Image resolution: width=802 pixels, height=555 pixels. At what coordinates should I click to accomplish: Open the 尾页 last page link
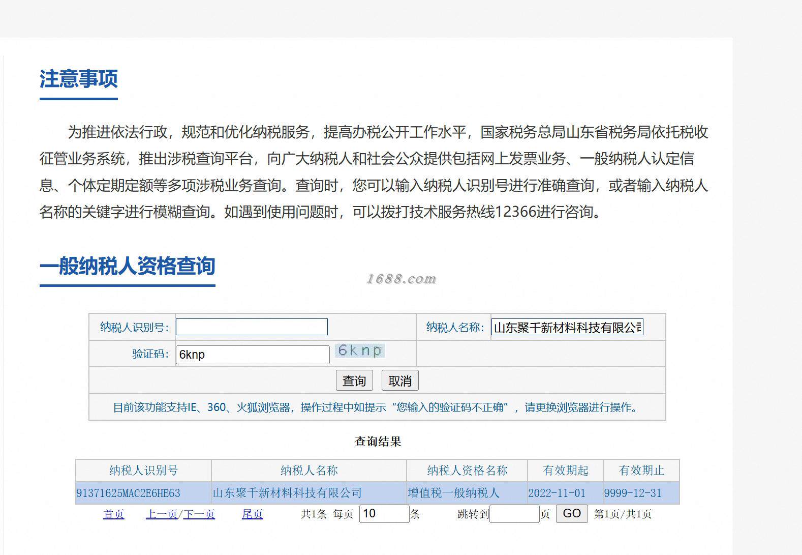[252, 514]
